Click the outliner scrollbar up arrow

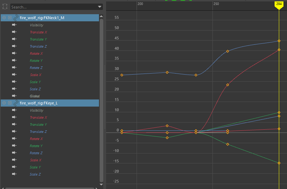point(101,16)
